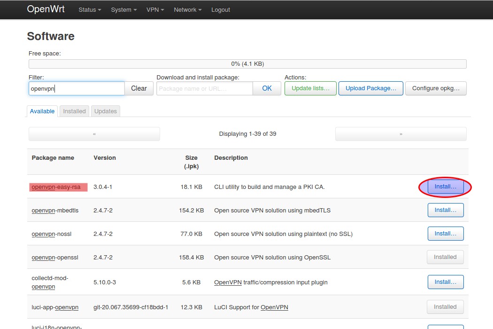The width and height of the screenshot is (493, 329).
Task: Click Installed button for openvpn-openssl
Action: [445, 257]
